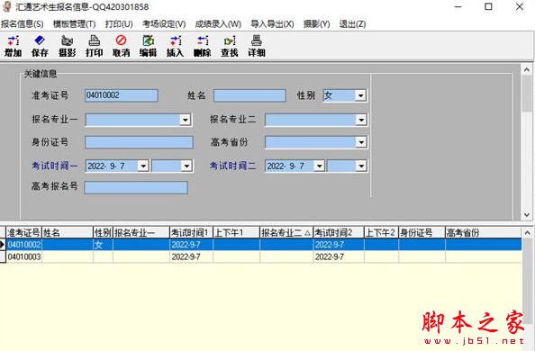This screenshot has width=535, height=351.
Task: Click the 打印 printer toolbar icon
Action: [95, 46]
